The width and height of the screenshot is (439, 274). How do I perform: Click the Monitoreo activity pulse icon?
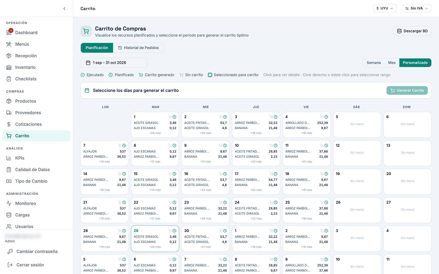coord(9,203)
